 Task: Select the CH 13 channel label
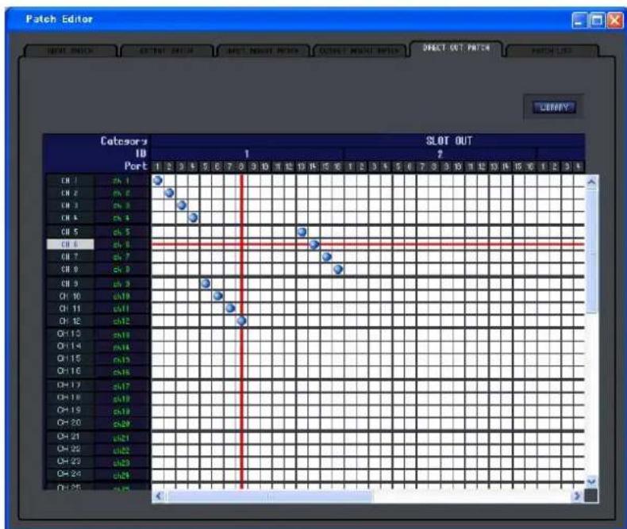pos(71,334)
